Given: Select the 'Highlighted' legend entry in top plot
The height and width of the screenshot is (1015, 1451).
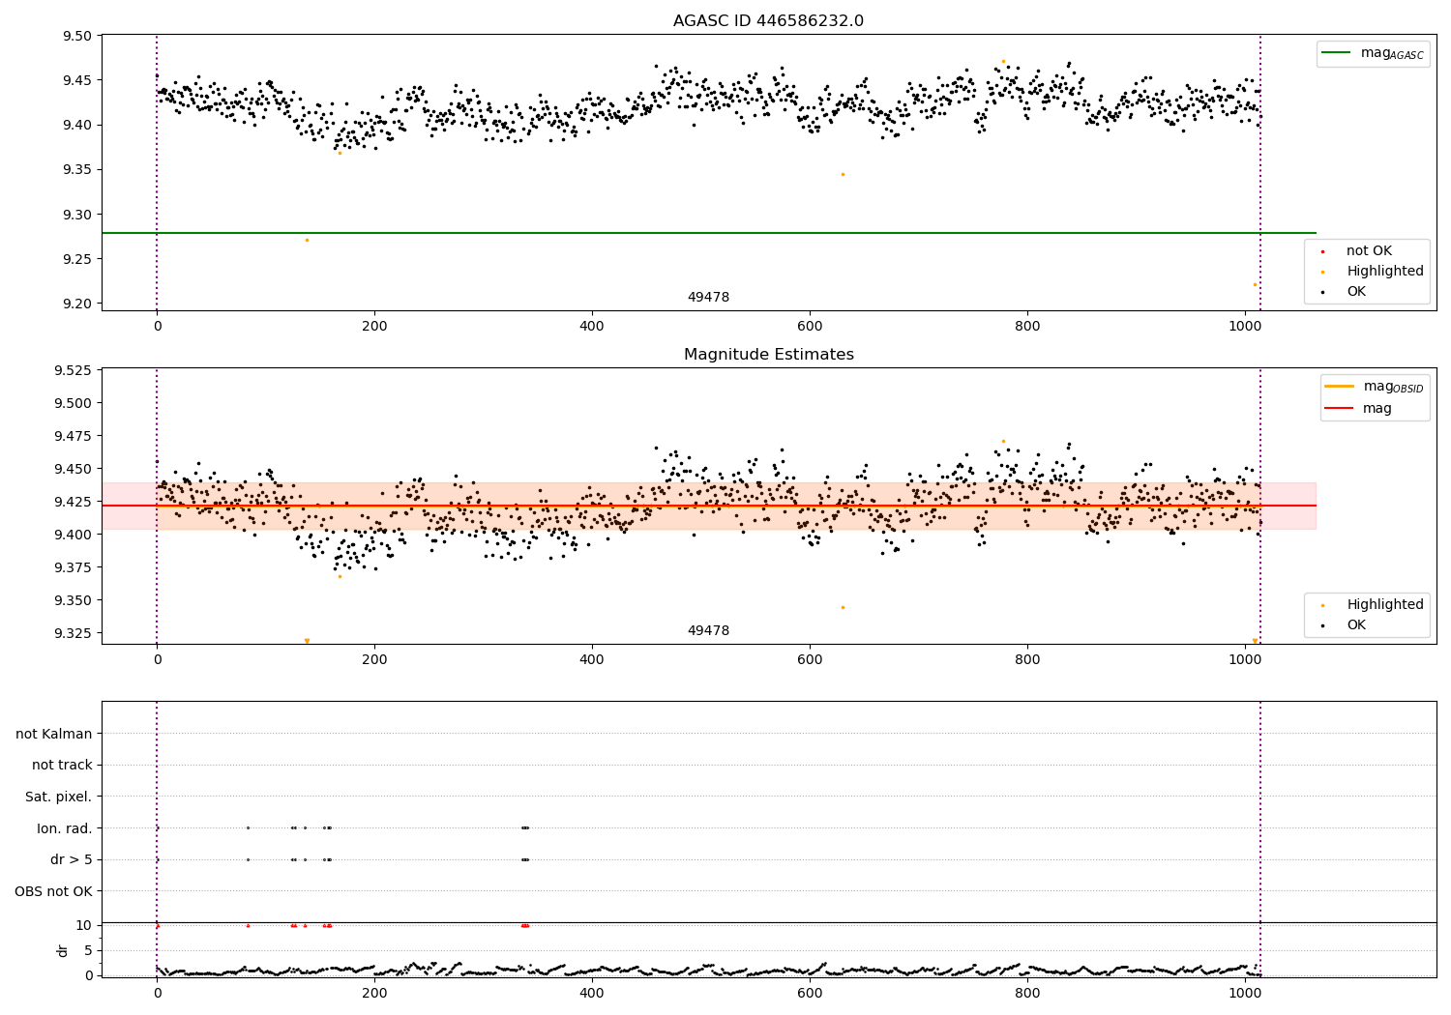Looking at the screenshot, I should click(x=1384, y=272).
